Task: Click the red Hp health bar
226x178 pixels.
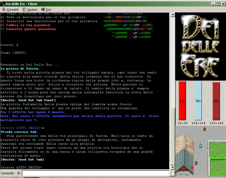Action: 182,101
